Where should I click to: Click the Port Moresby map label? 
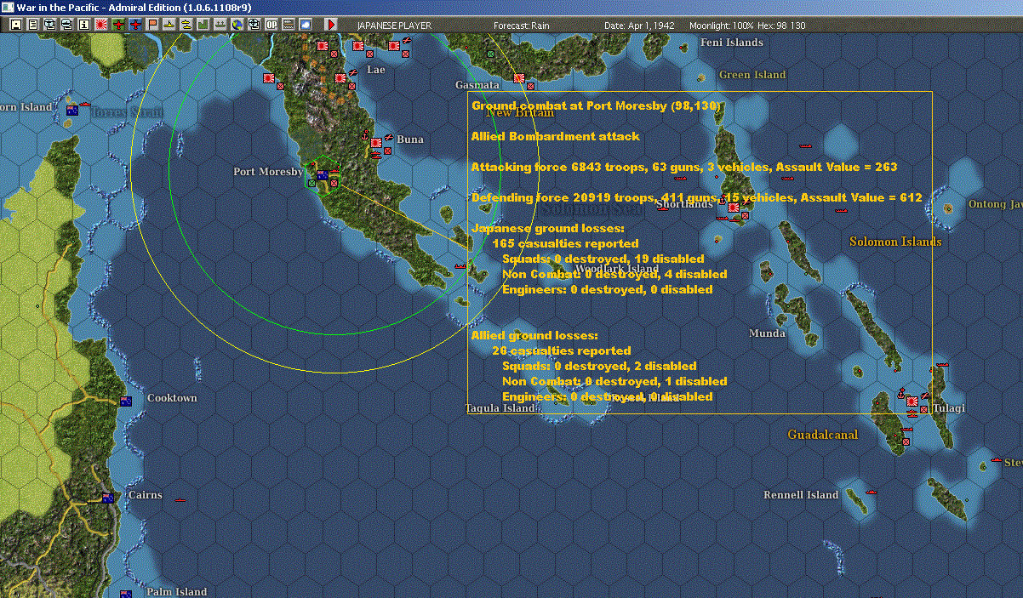coord(268,172)
